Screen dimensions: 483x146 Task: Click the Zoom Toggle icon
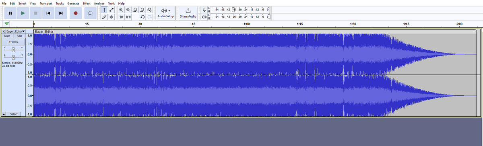(149, 10)
